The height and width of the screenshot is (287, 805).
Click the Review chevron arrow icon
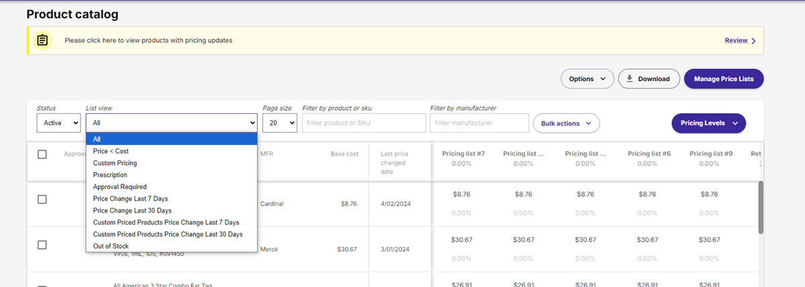753,41
